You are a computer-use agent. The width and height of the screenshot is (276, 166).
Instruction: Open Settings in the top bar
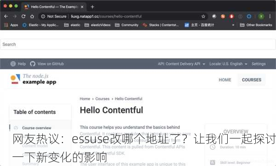pyautogui.click(x=259, y=64)
